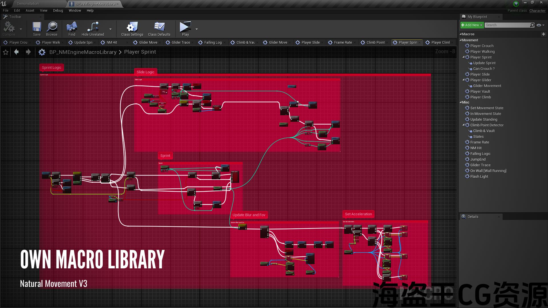This screenshot has height=308, width=548.
Task: Bookmark graph with star icon
Action: click(x=6, y=52)
